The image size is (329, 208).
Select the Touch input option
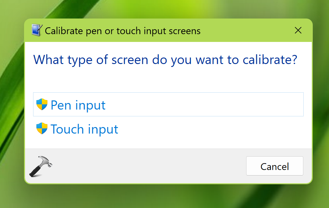coord(84,129)
